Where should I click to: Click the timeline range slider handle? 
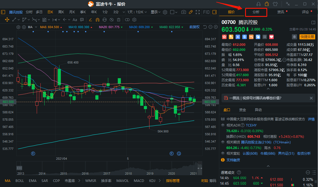point(200,168)
